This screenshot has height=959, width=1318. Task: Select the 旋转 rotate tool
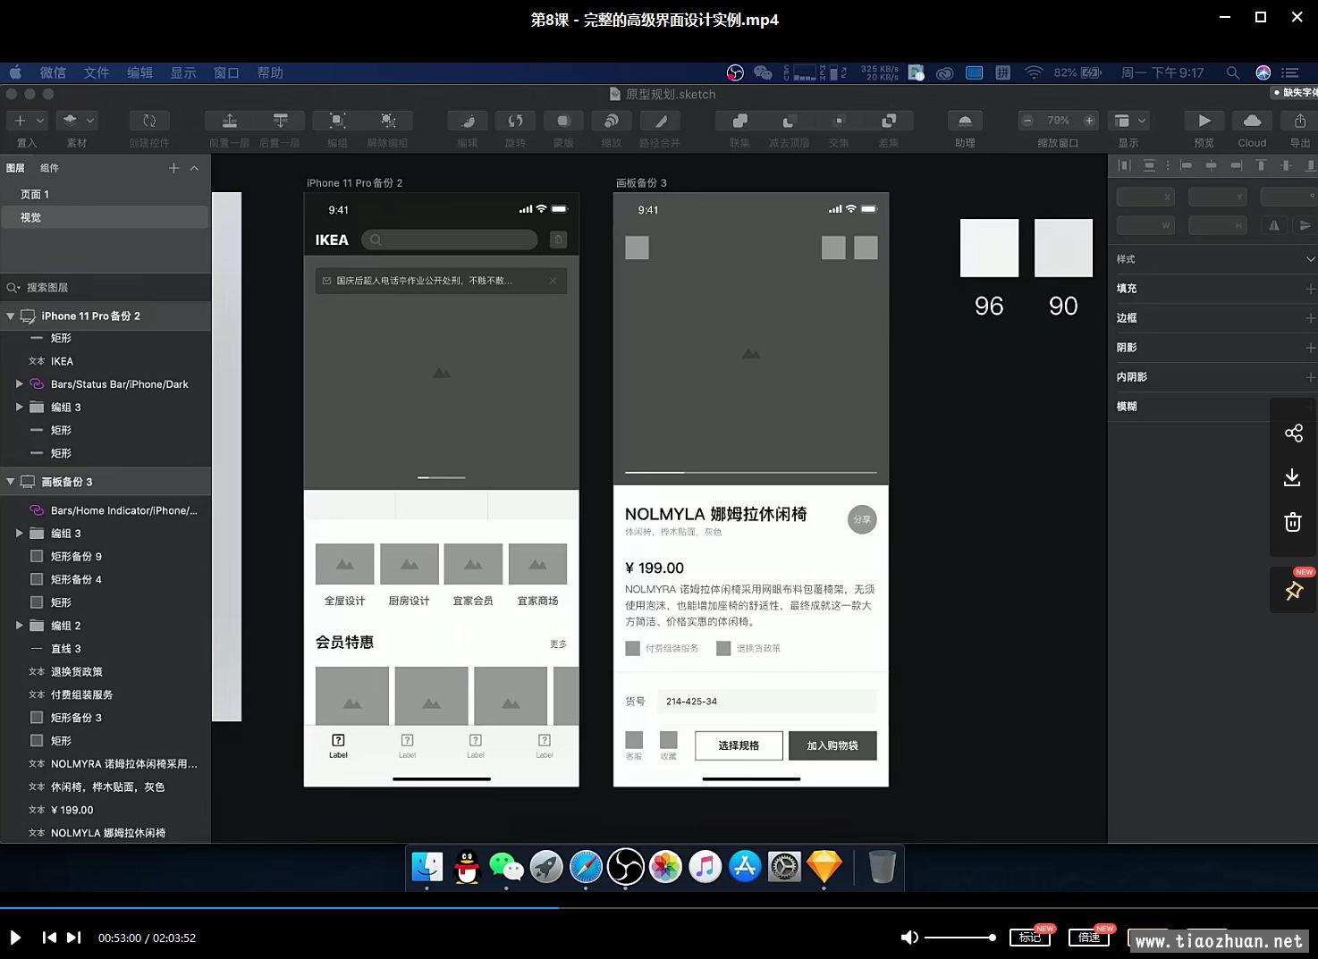tap(516, 121)
